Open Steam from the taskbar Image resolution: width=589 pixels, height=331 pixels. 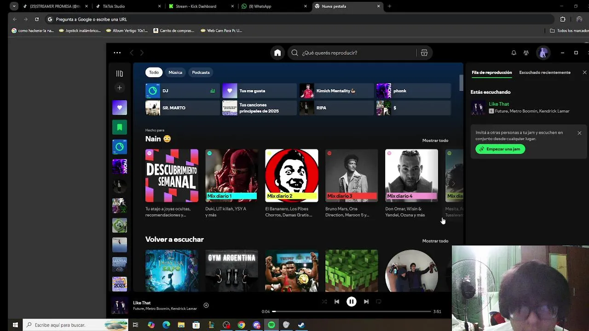301,325
